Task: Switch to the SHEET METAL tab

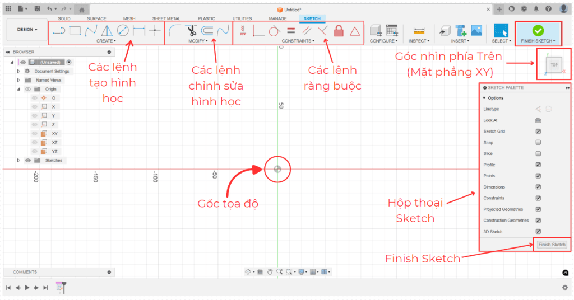Action: [x=166, y=18]
